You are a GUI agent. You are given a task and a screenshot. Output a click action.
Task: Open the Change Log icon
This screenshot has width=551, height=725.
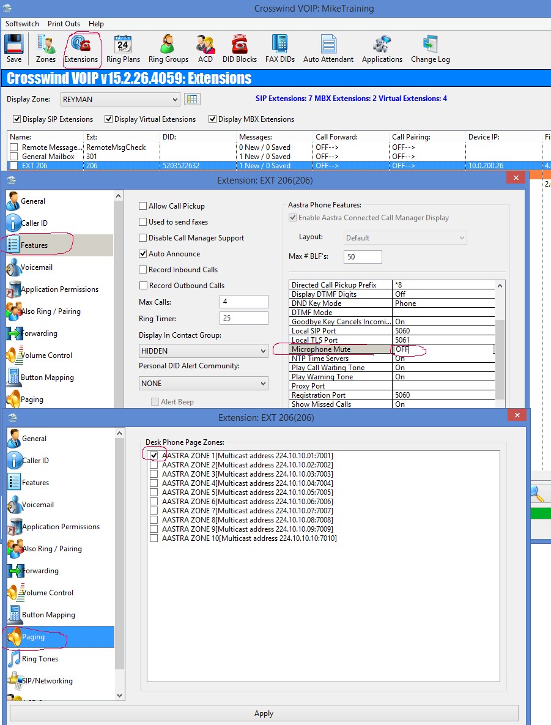pyautogui.click(x=430, y=49)
